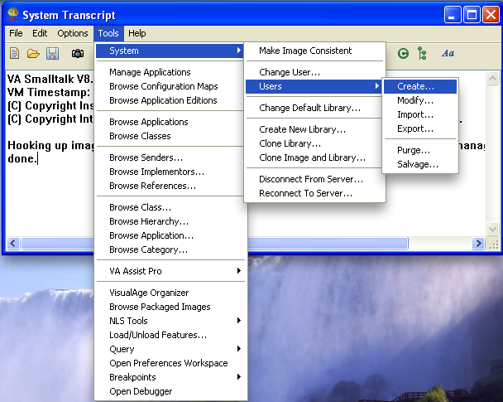Choose Clone Library...

coord(314,143)
